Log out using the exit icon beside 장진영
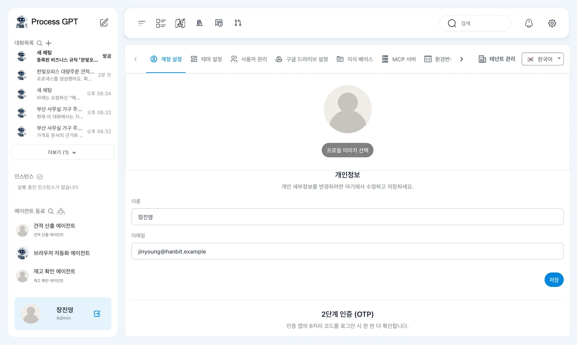This screenshot has width=577, height=345. 97,314
